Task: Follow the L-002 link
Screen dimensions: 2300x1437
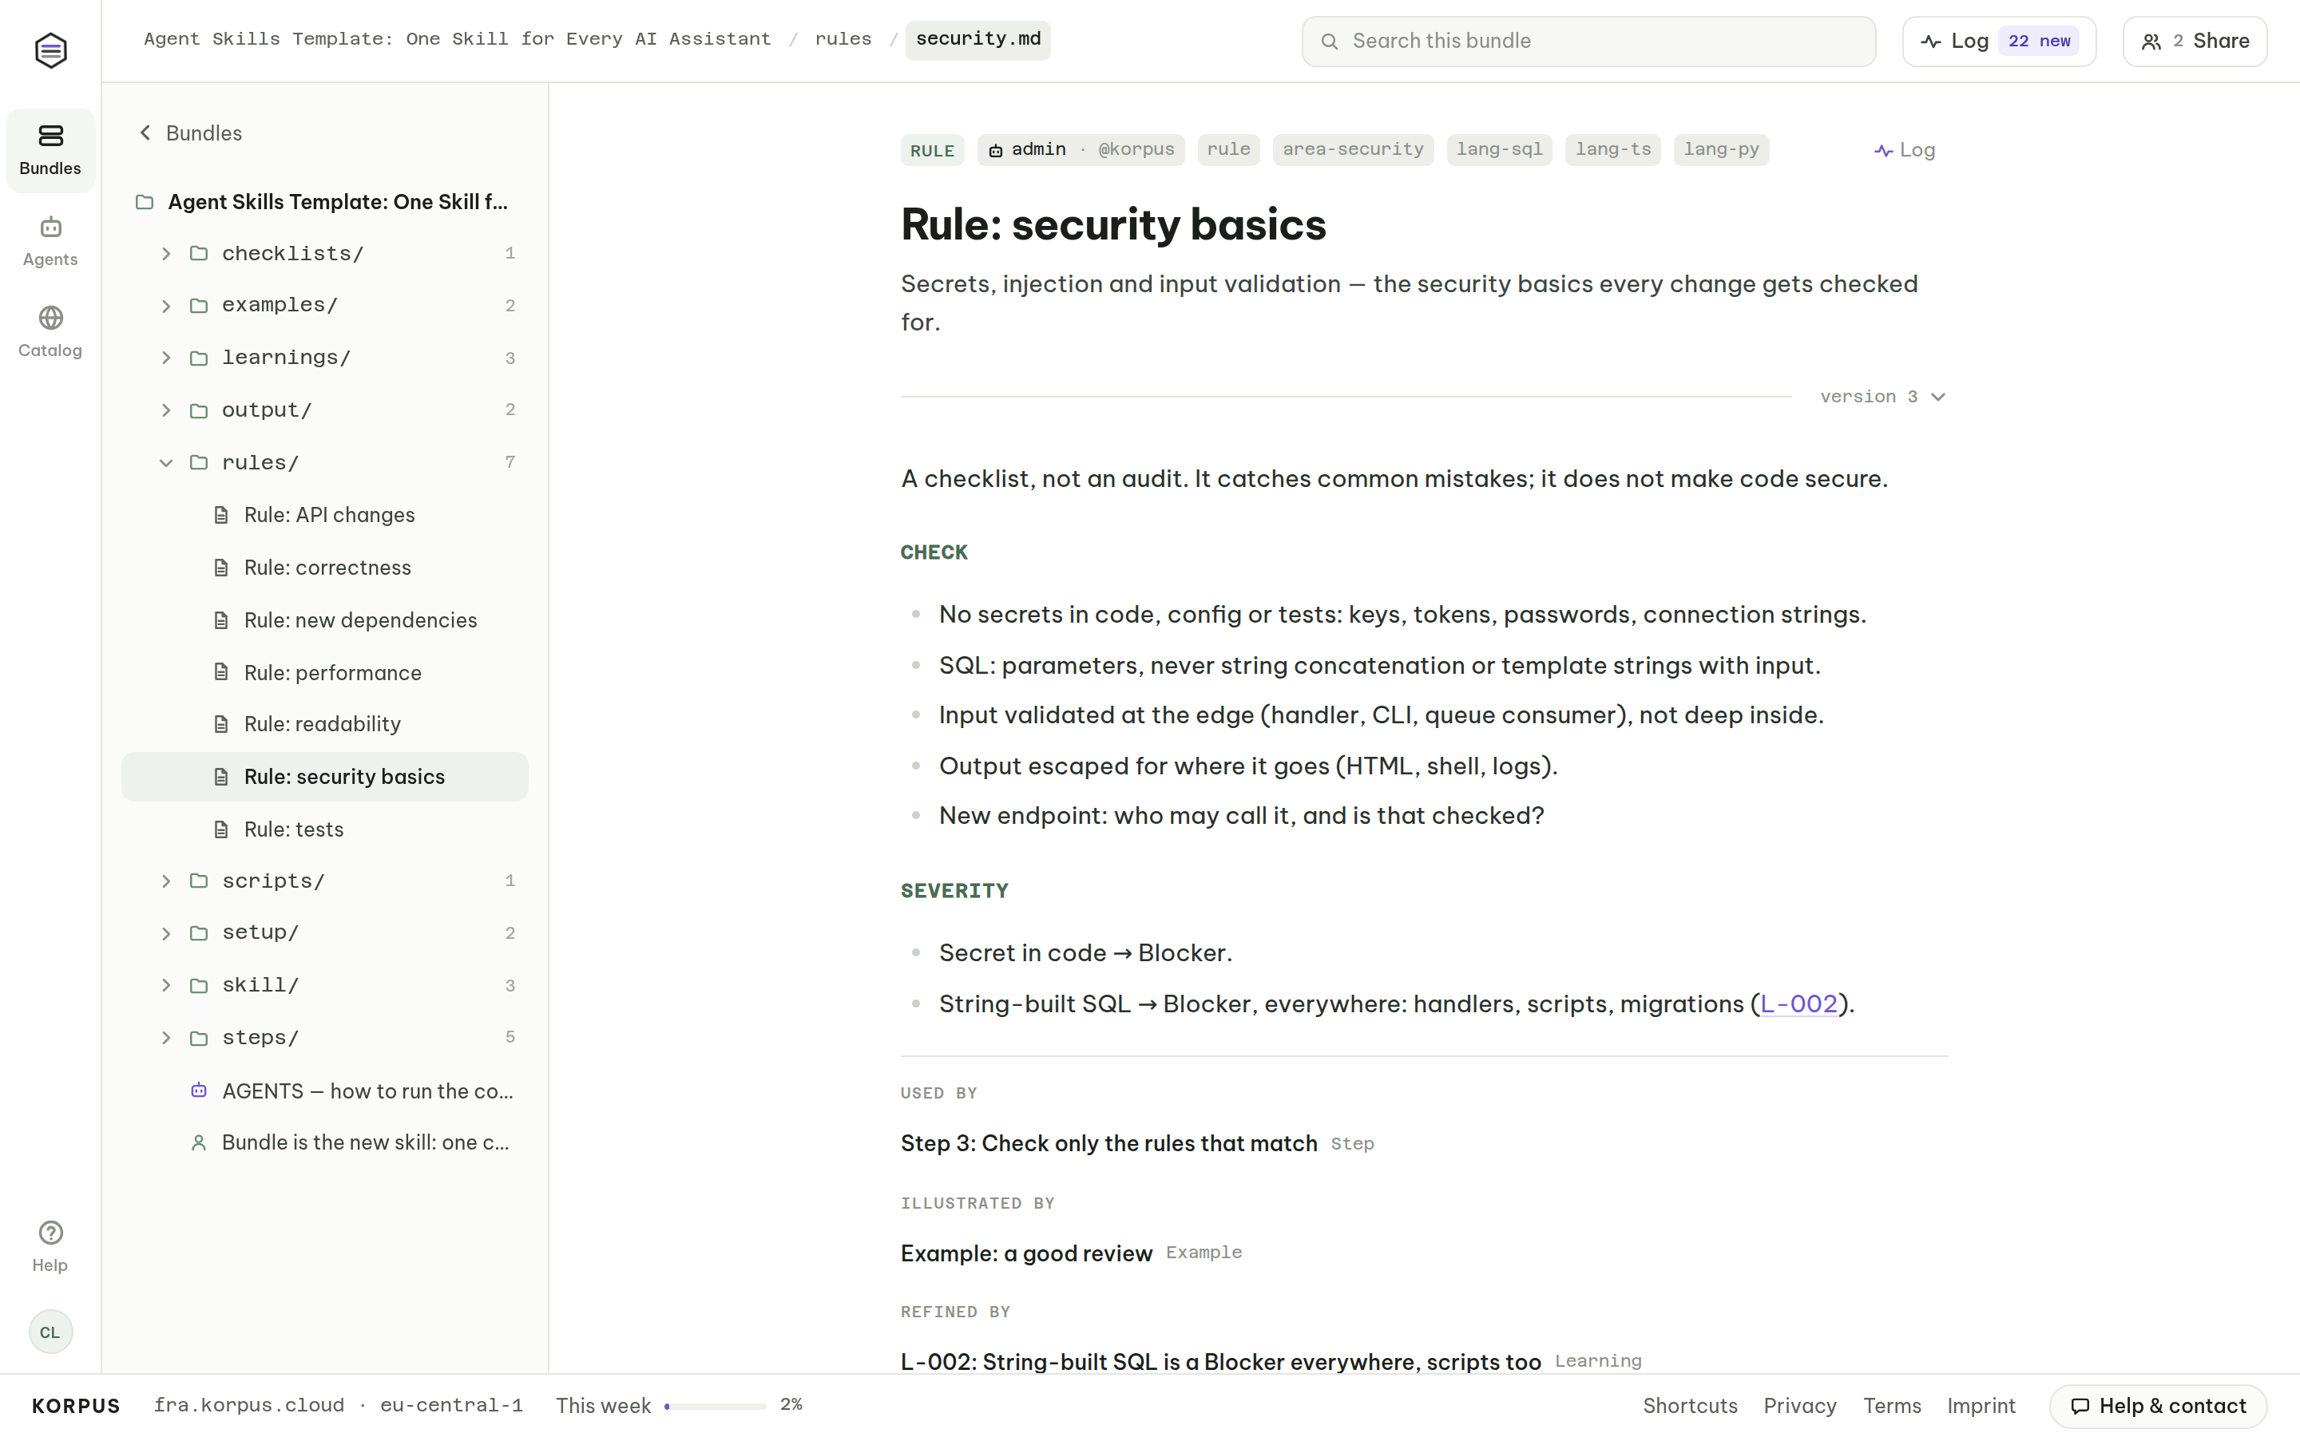Action: tap(1798, 1004)
